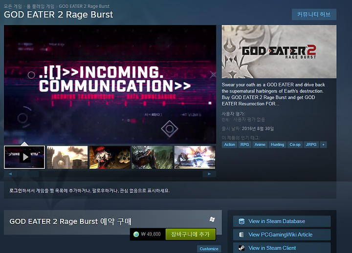Click the Windows platform icon in purchase box
The image size is (352, 253).
(x=212, y=219)
